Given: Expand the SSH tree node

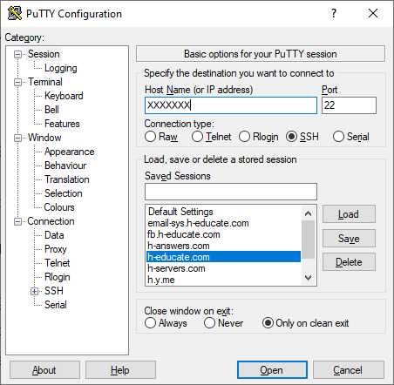Looking at the screenshot, I should (35, 291).
